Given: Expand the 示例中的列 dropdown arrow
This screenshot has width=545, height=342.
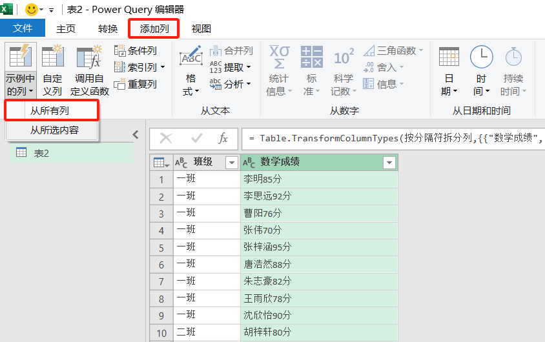Looking at the screenshot, I should pos(31,92).
